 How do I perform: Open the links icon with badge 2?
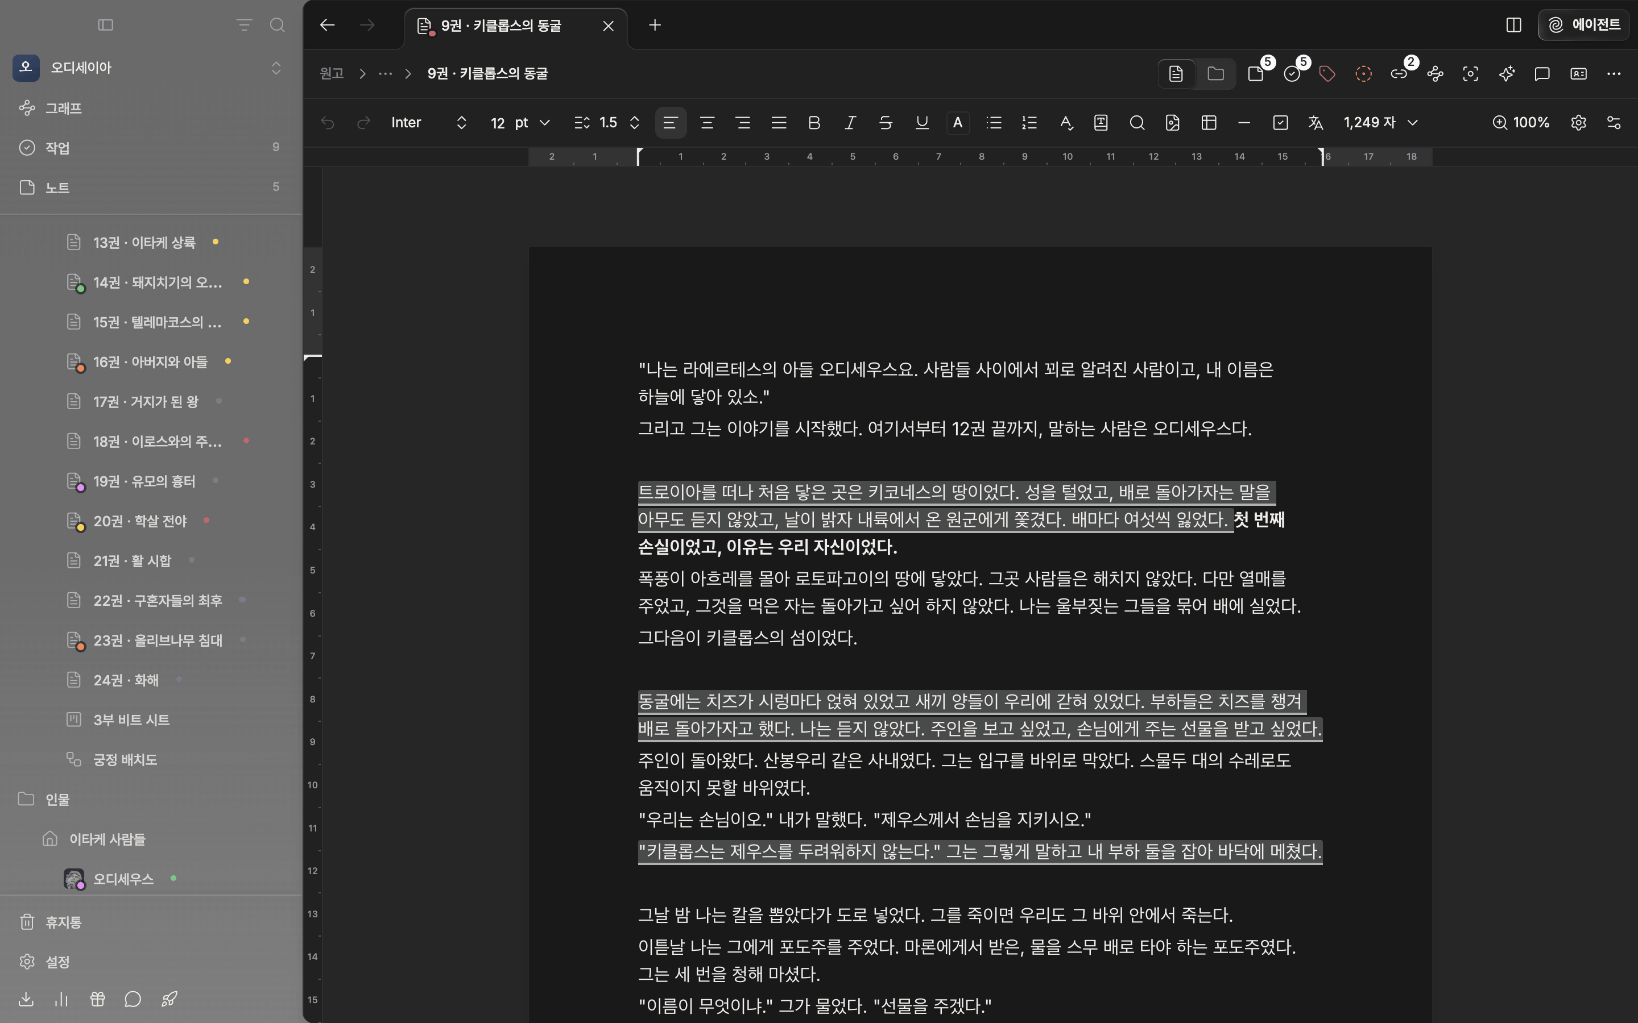(x=1399, y=74)
